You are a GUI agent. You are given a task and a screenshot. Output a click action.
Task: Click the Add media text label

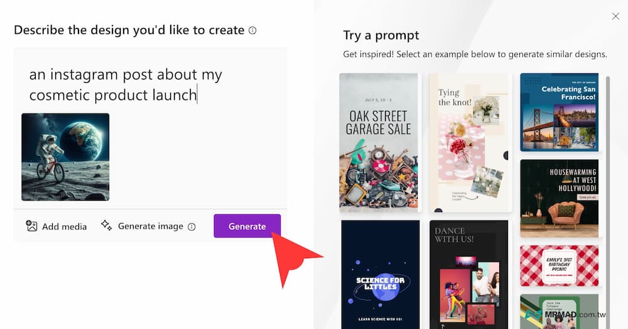pyautogui.click(x=64, y=226)
